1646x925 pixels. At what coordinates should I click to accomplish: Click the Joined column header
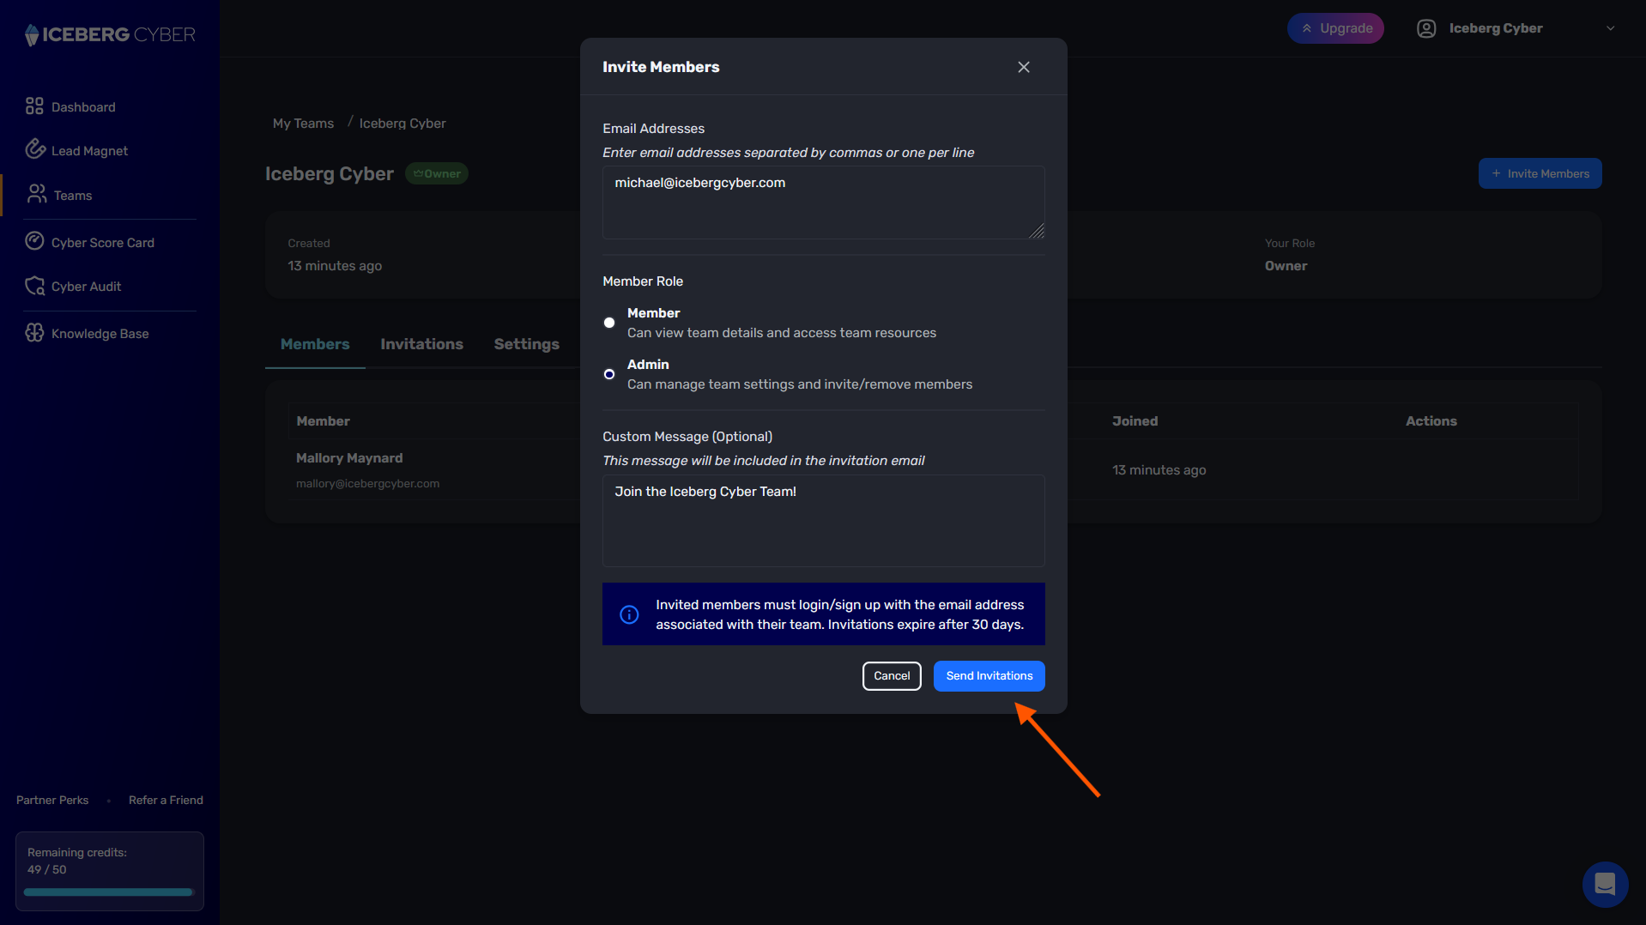[x=1135, y=421]
